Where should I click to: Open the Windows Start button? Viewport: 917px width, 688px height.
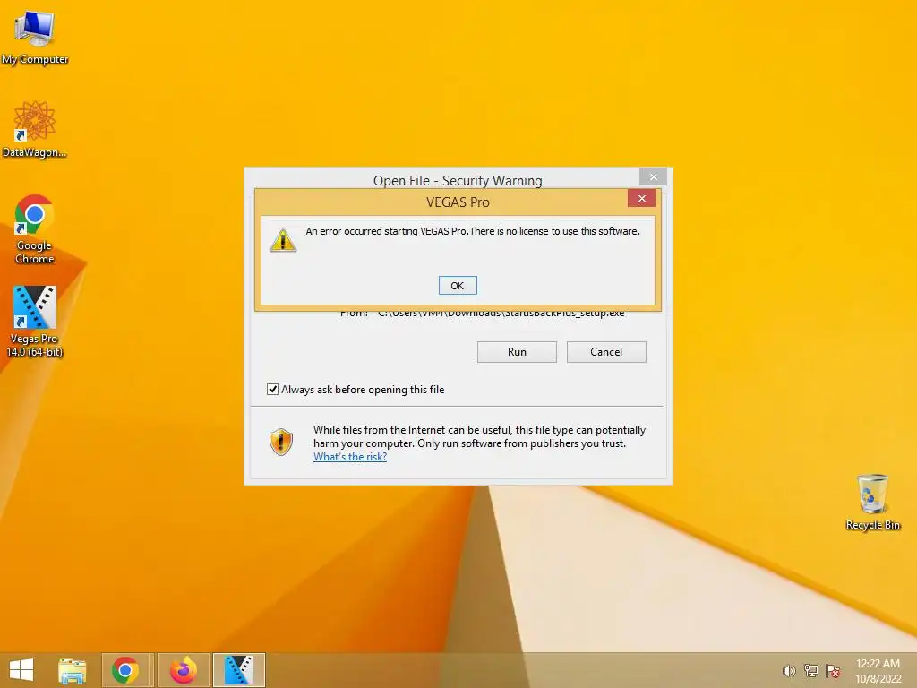(21, 670)
